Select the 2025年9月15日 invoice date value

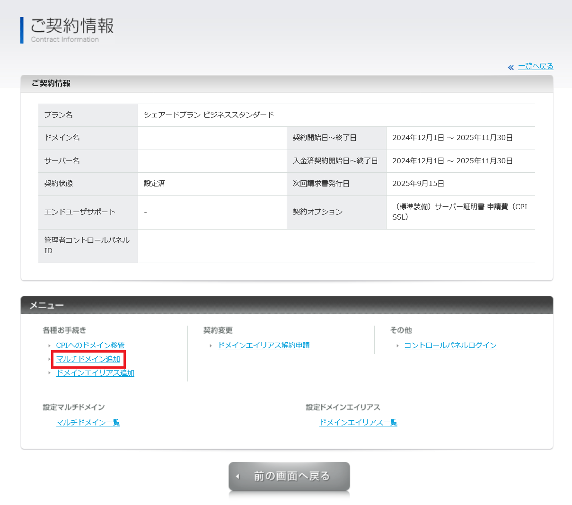tap(418, 184)
